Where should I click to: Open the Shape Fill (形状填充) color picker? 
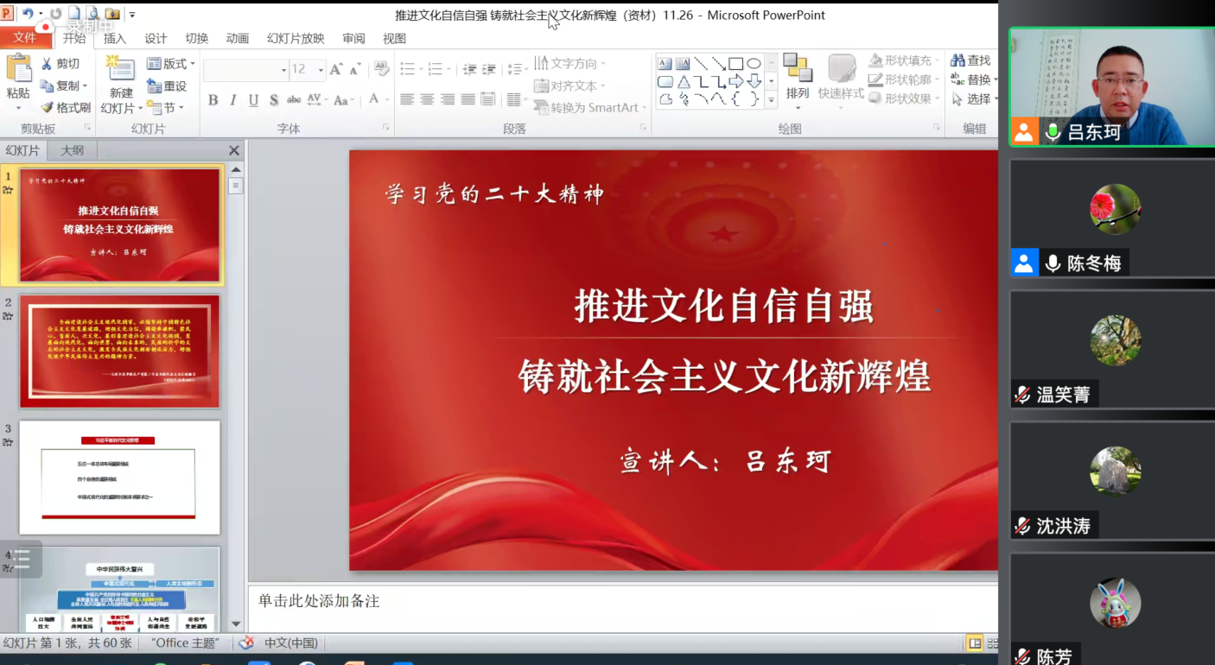904,60
